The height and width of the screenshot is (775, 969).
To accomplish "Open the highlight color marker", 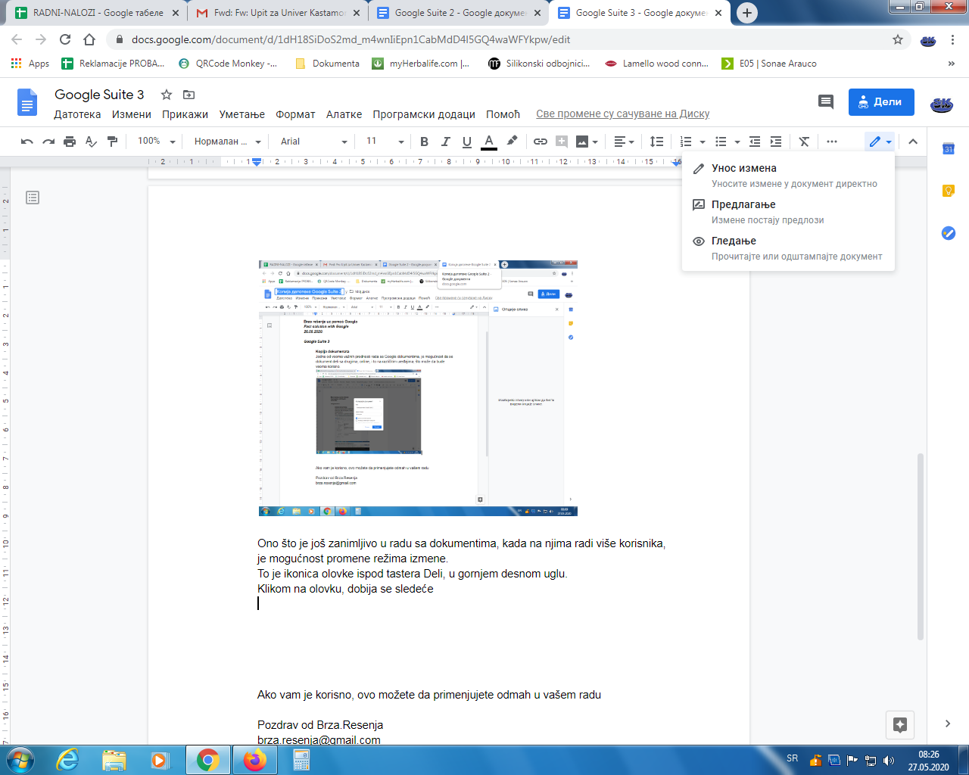I will (512, 142).
